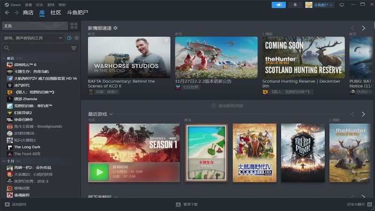
Task: Switch to the 社区 tab
Action: (56, 13)
